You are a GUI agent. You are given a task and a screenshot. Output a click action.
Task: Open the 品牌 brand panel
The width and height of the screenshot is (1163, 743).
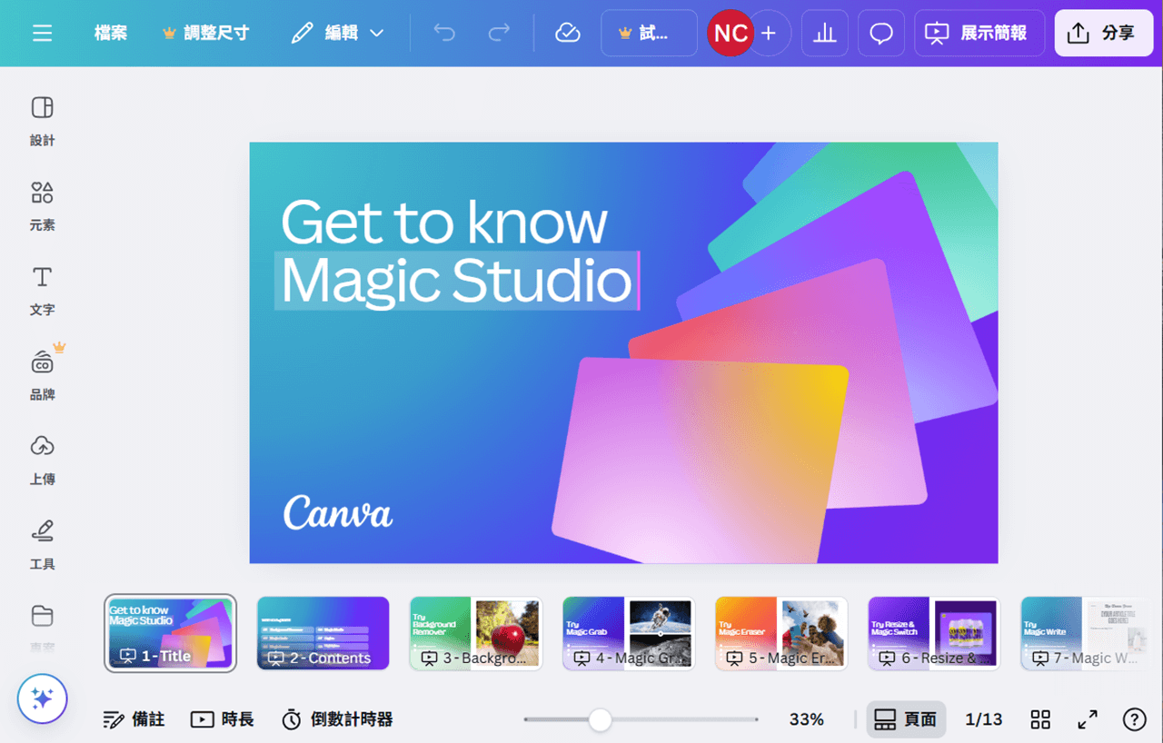tap(43, 375)
